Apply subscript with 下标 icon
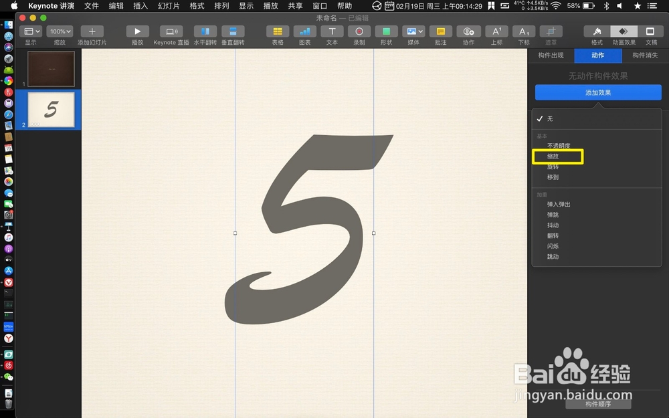Screen dimensions: 669x418 pos(524,31)
